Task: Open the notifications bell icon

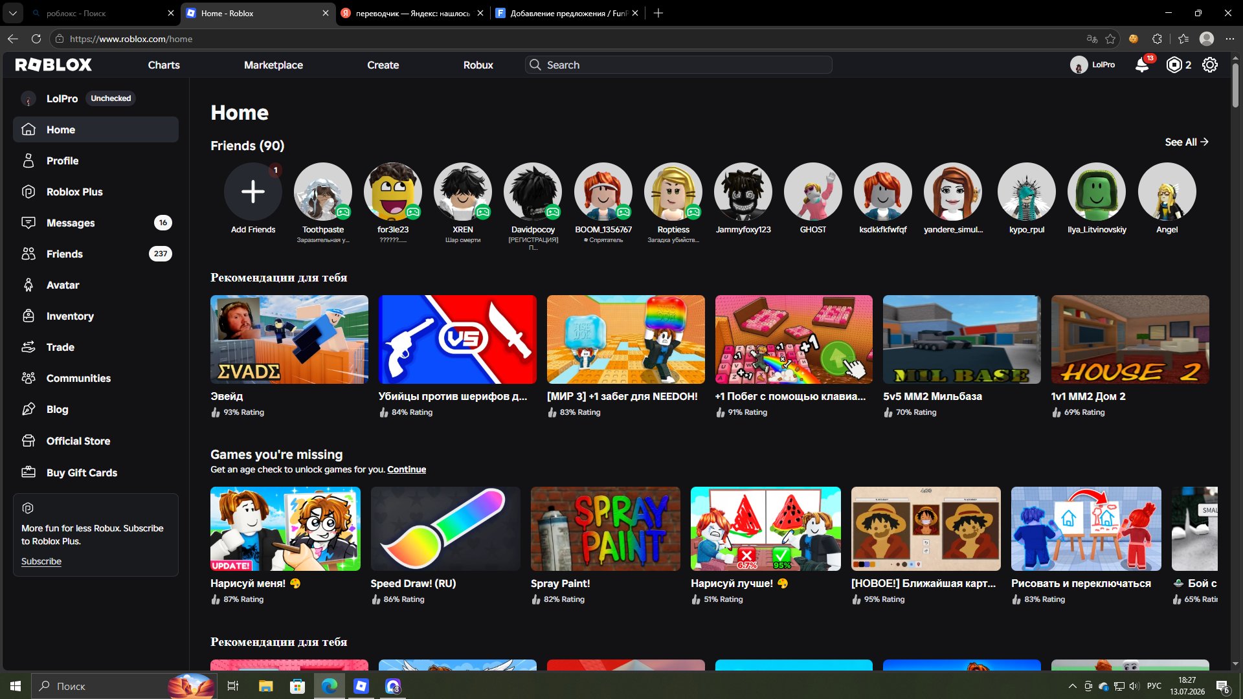Action: (x=1142, y=65)
